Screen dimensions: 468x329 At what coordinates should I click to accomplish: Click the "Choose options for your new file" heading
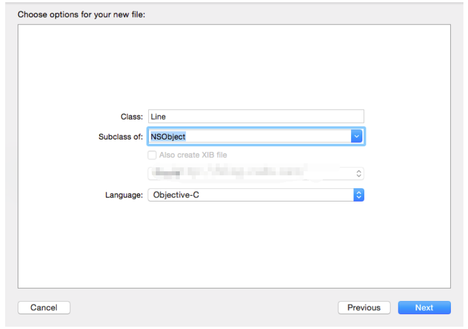(82, 14)
